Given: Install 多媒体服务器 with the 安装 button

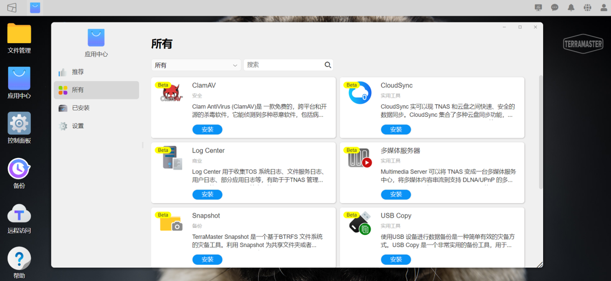Looking at the screenshot, I should [396, 195].
